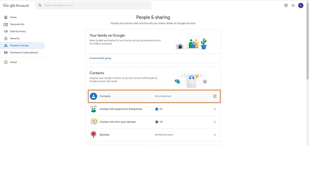The height and width of the screenshot is (186, 309).
Task: Open the help question mark icon
Action: pyautogui.click(x=286, y=6)
